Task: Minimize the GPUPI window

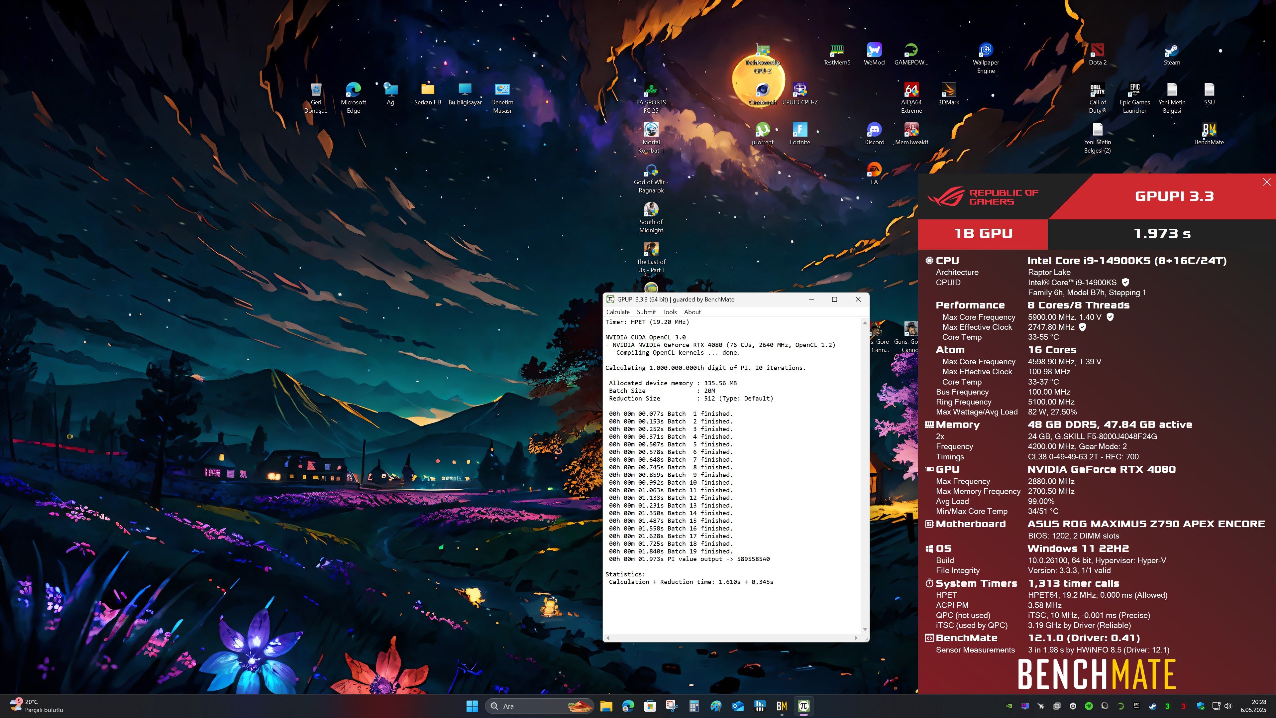Action: (811, 299)
